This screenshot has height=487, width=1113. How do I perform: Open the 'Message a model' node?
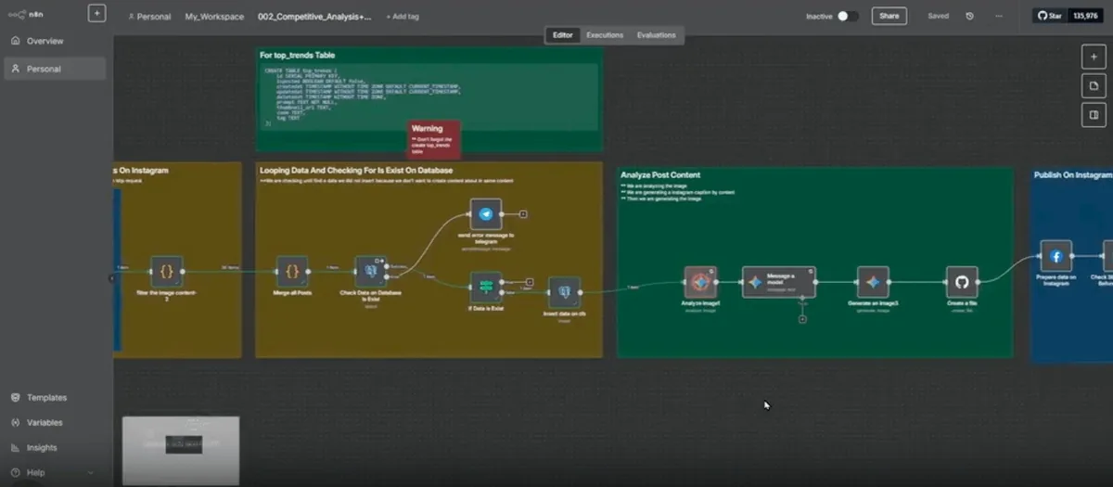[779, 282]
